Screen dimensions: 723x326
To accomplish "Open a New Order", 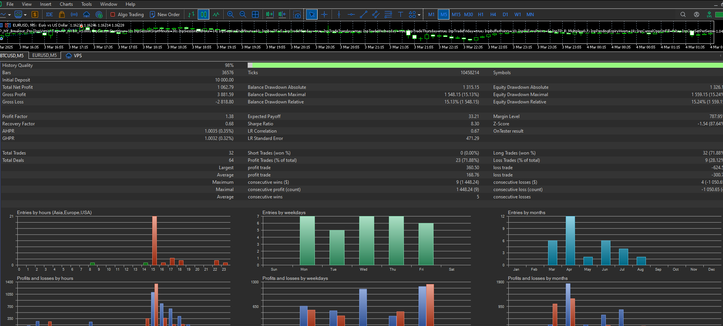I will [x=165, y=15].
